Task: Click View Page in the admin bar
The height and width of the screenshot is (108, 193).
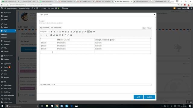Action: (51, 8)
